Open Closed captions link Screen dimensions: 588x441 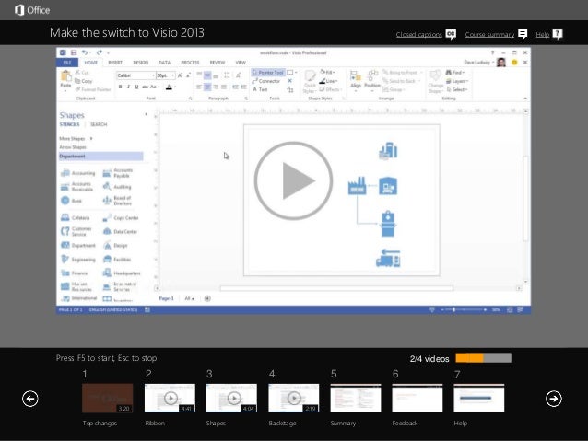pyautogui.click(x=418, y=34)
